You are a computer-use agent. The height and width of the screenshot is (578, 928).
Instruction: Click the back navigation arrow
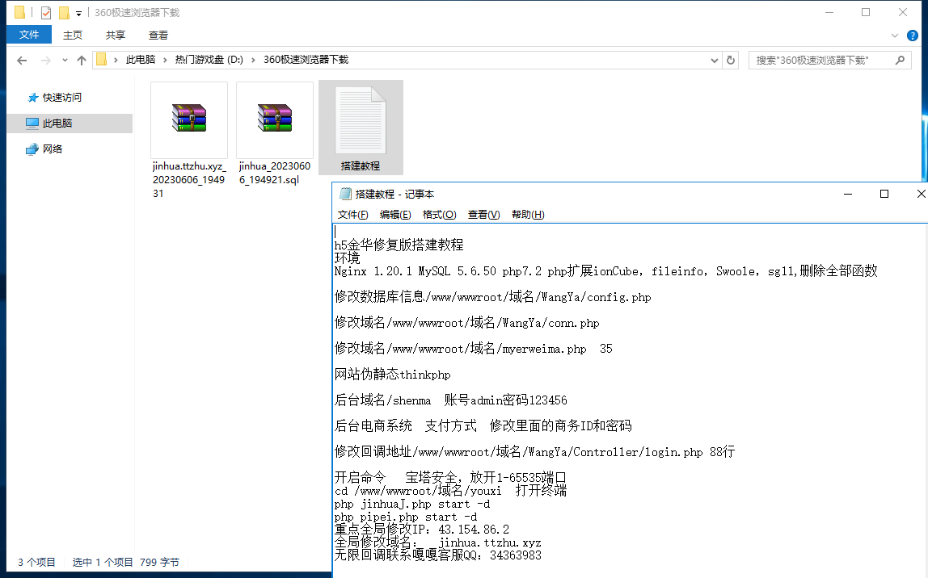[x=22, y=61]
